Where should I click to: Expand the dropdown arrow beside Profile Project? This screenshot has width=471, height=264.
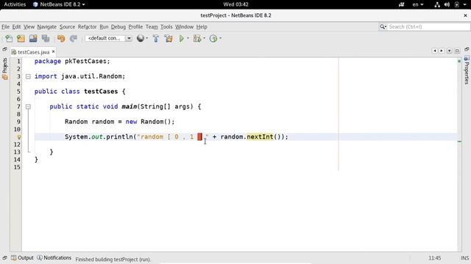[x=221, y=38]
